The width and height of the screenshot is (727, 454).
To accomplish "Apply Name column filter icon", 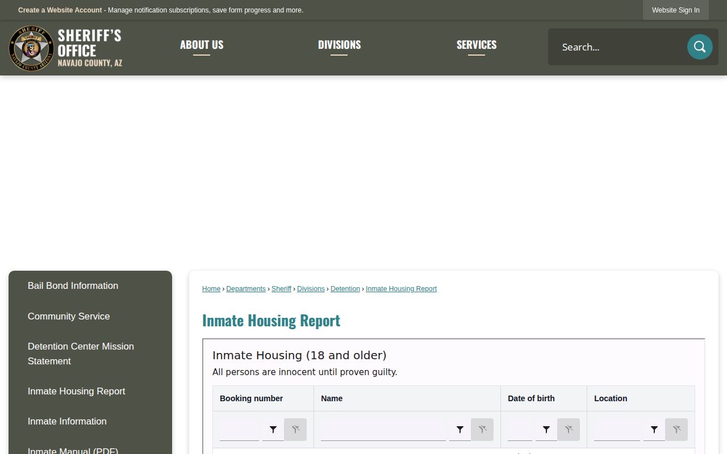I will 460,430.
